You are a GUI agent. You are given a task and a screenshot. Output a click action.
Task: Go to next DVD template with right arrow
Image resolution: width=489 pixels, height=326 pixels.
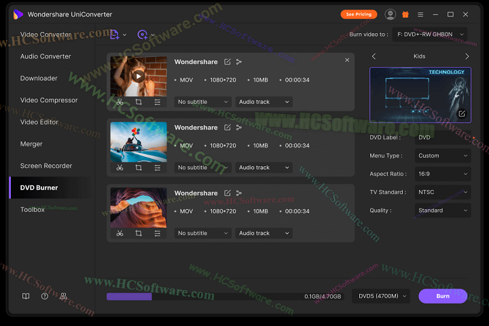tap(467, 56)
